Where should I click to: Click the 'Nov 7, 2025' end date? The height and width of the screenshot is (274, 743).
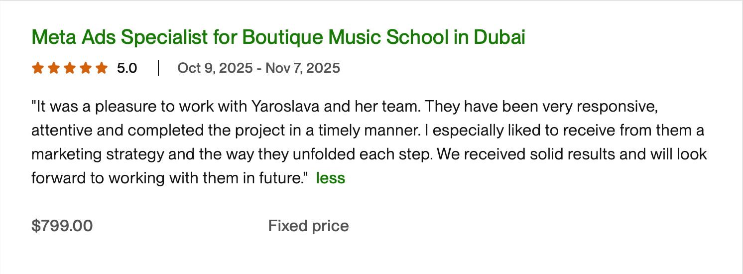click(303, 68)
